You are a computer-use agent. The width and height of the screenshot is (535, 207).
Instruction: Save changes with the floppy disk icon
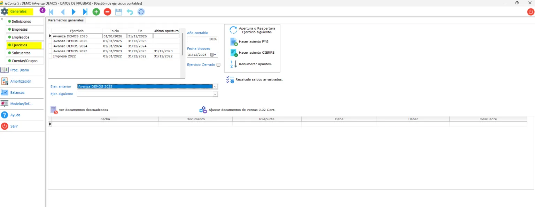(118, 12)
